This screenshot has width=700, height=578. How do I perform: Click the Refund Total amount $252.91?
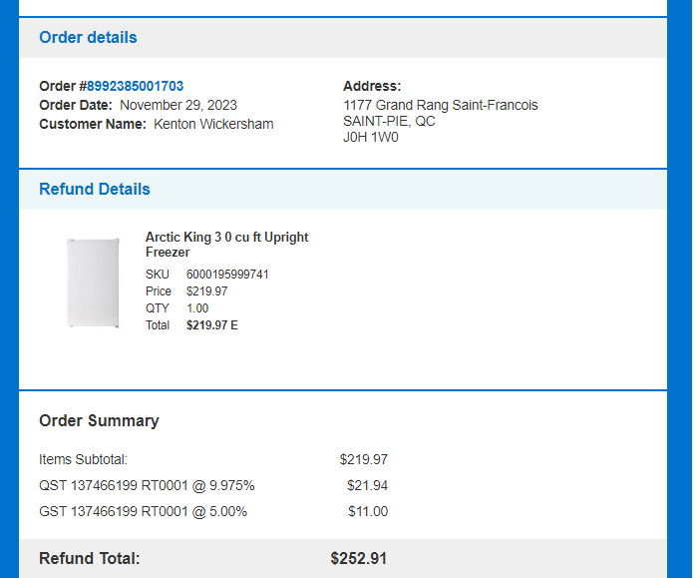[x=359, y=558]
